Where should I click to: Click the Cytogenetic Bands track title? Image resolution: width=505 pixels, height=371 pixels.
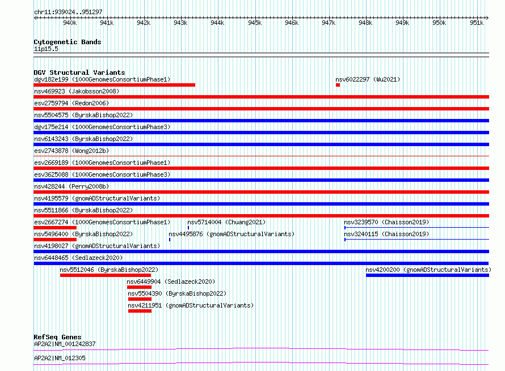pos(68,42)
